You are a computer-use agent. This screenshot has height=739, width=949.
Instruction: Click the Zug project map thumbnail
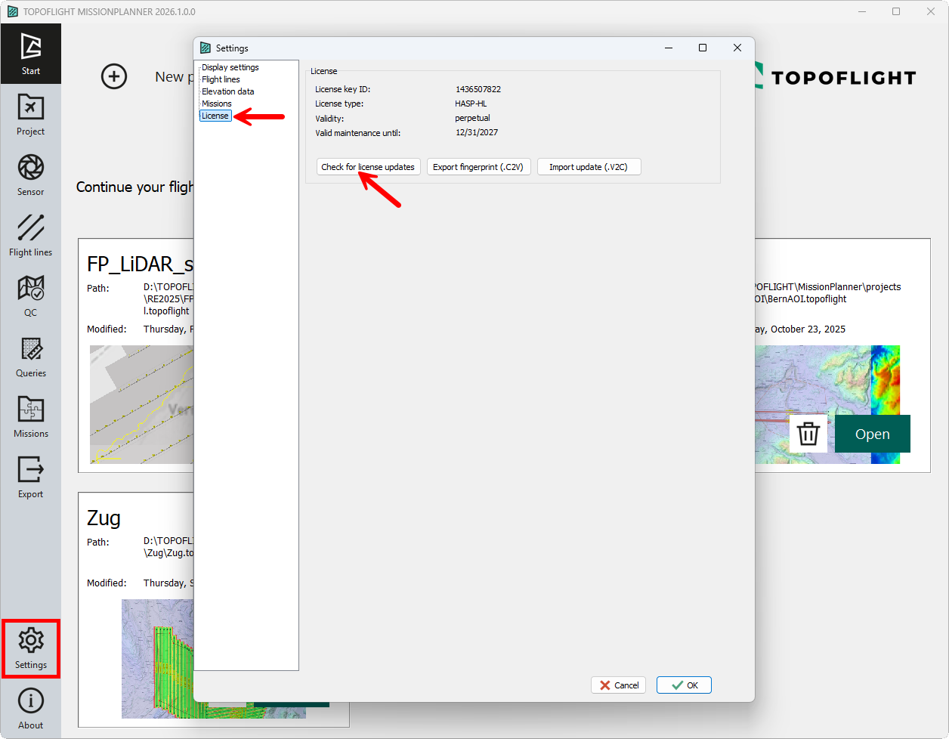click(x=157, y=657)
